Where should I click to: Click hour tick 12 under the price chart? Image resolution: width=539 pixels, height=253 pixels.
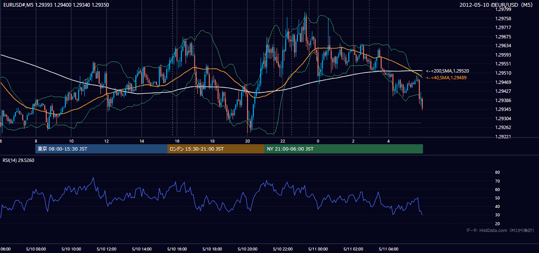(107, 141)
